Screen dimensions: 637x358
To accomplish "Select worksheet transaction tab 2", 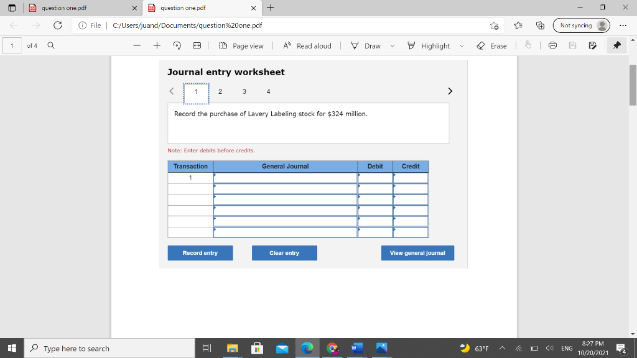I will click(220, 91).
